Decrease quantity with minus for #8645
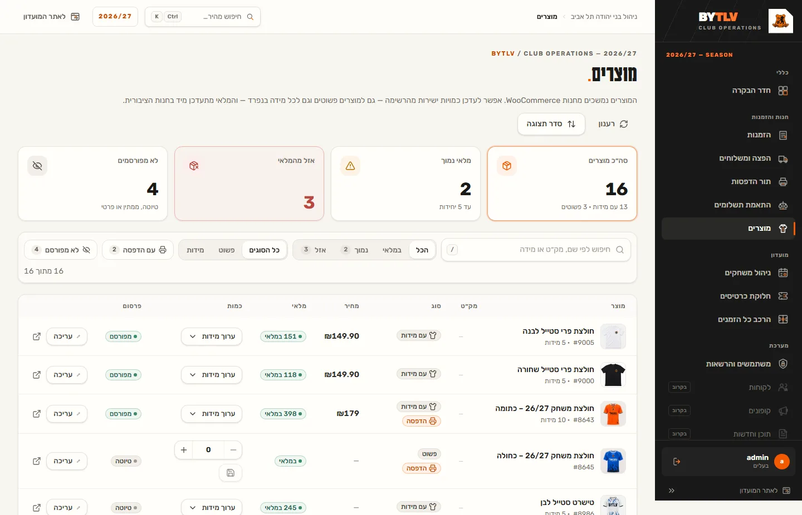 click(233, 450)
